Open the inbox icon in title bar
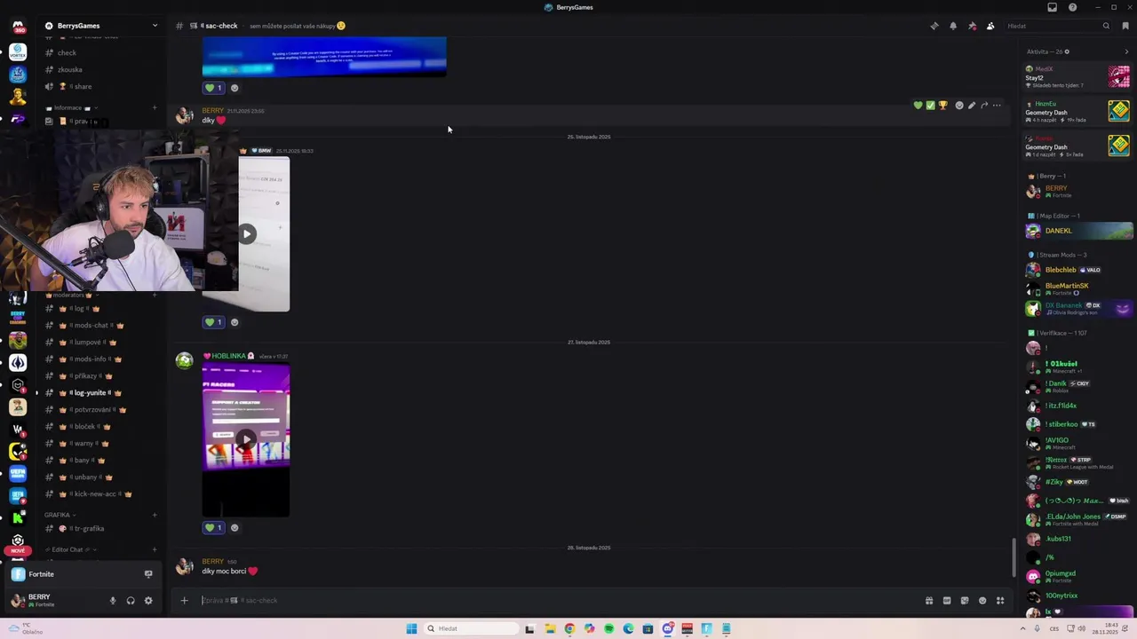1137x639 pixels. [1053, 7]
